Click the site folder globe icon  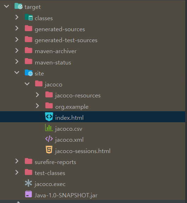tap(29, 73)
